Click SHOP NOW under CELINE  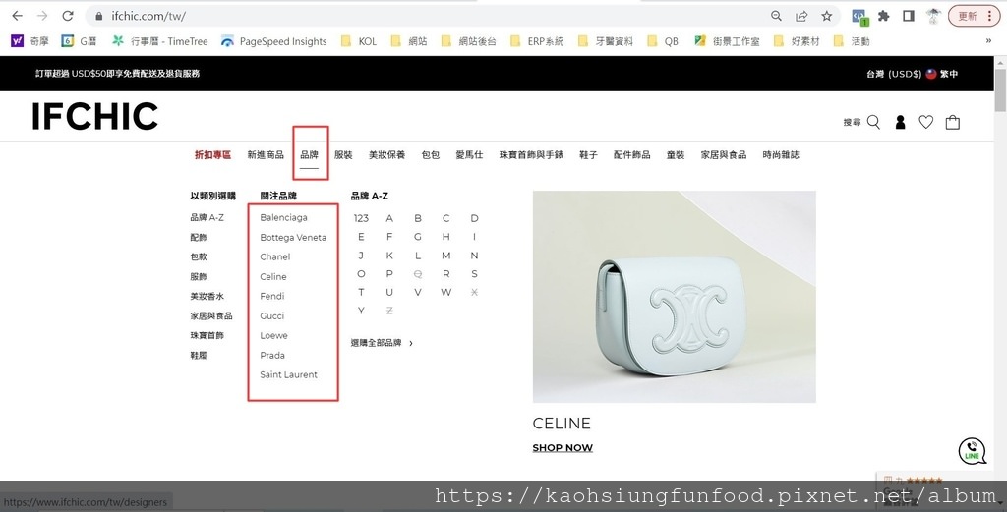[563, 448]
